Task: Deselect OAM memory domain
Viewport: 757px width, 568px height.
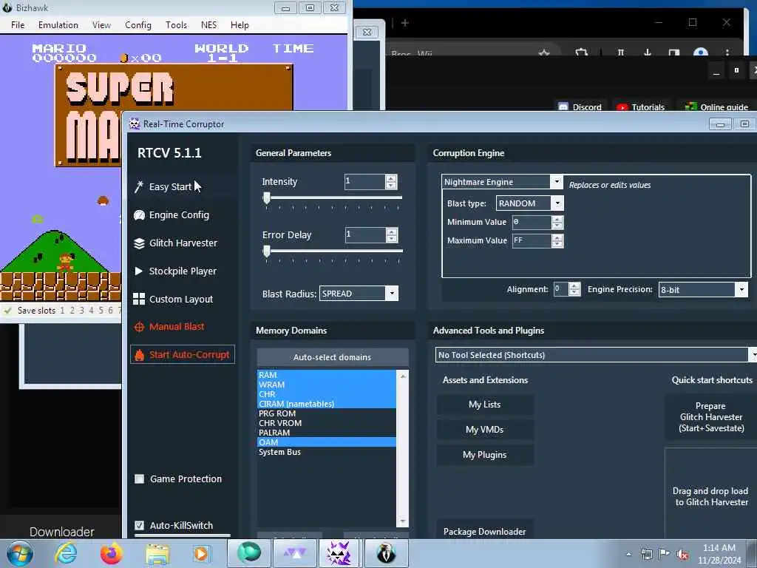Action: [x=326, y=442]
